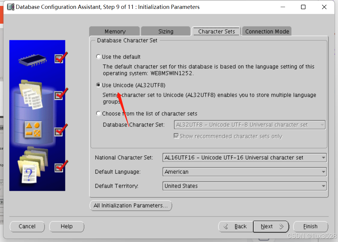Click the 'Default Language:' label
The image size is (338, 242).
coord(118,172)
